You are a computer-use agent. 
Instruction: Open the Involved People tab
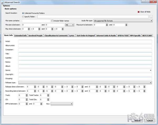[x=36, y=35]
